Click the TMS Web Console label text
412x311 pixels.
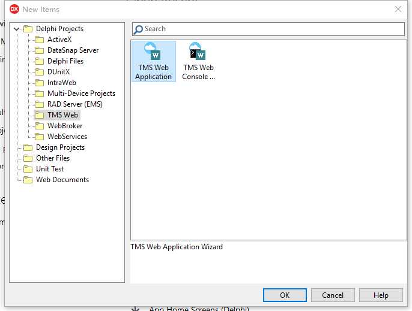[x=198, y=72]
